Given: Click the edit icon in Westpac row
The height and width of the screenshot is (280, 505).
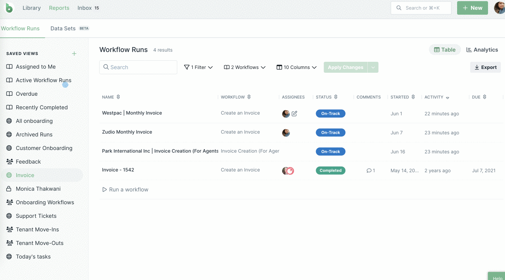Looking at the screenshot, I should click(295, 113).
